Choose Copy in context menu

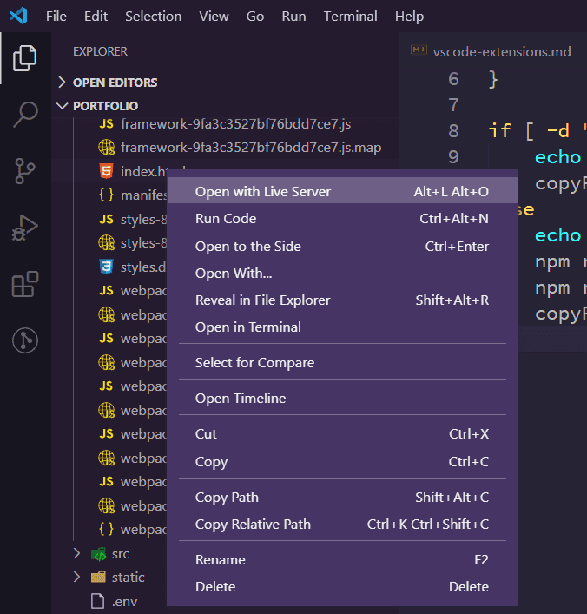point(342,462)
